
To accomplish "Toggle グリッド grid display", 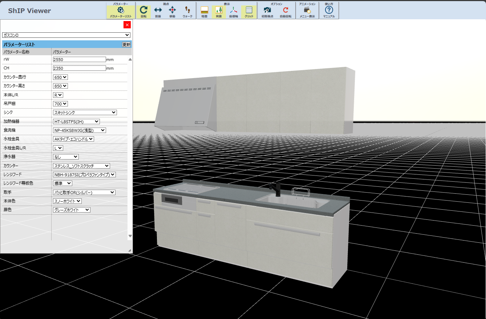I will [x=249, y=10].
